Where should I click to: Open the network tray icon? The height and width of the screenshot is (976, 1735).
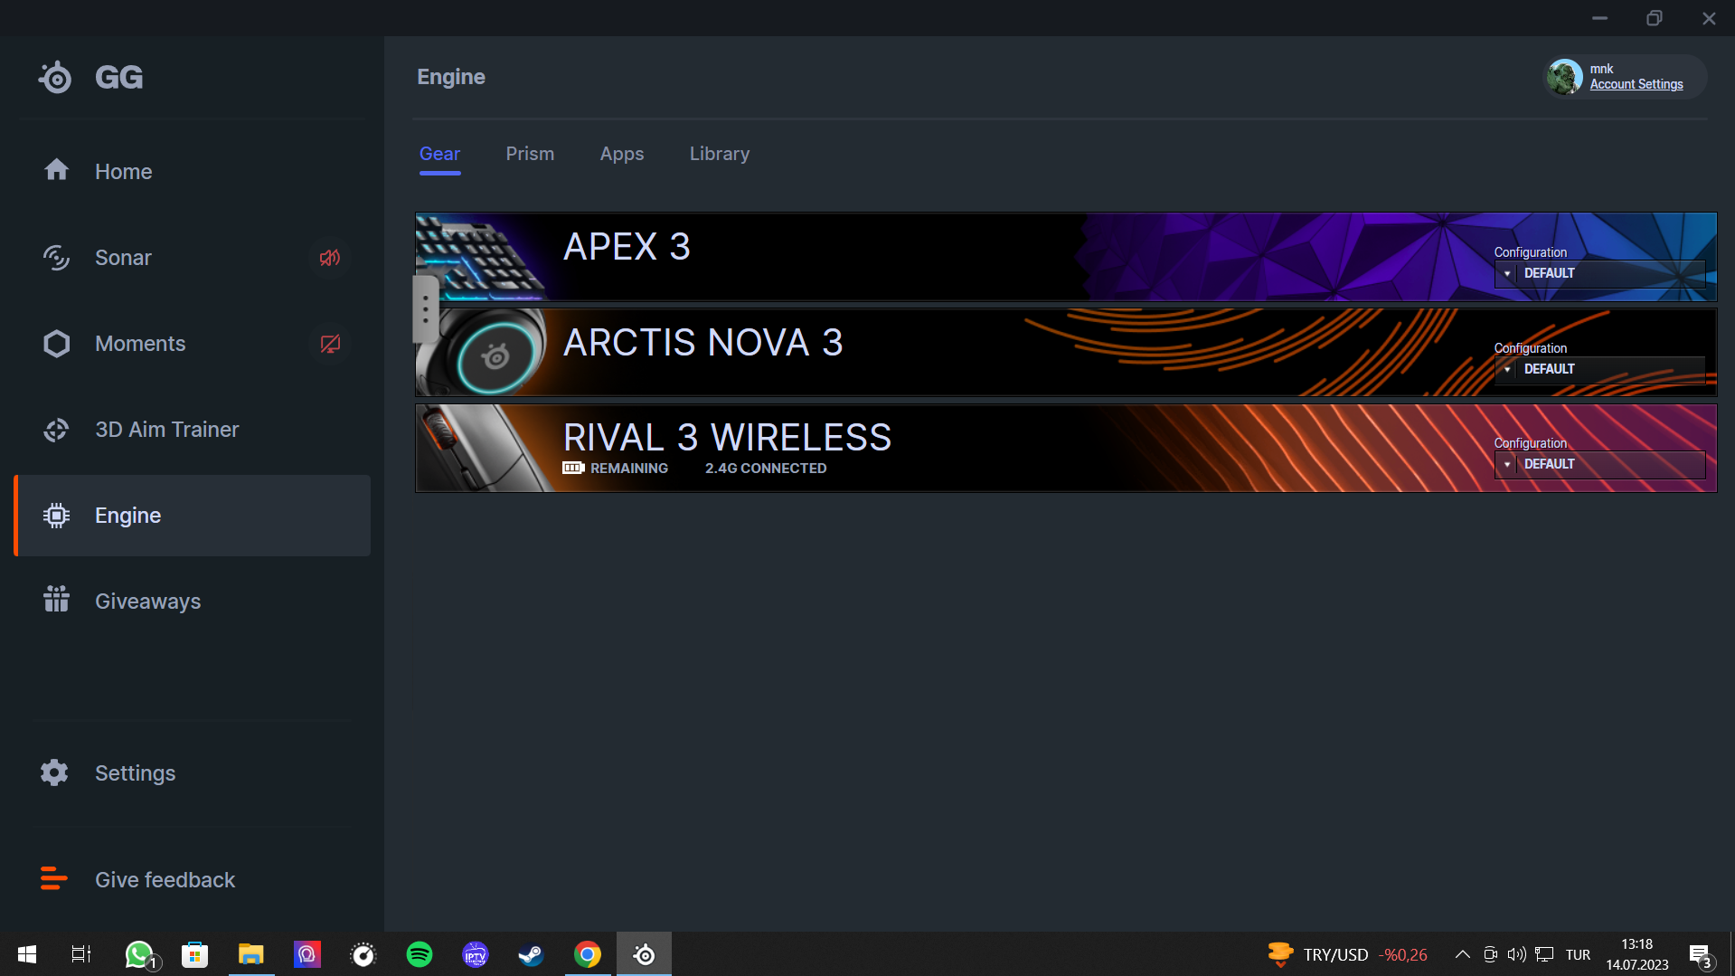(x=1544, y=954)
